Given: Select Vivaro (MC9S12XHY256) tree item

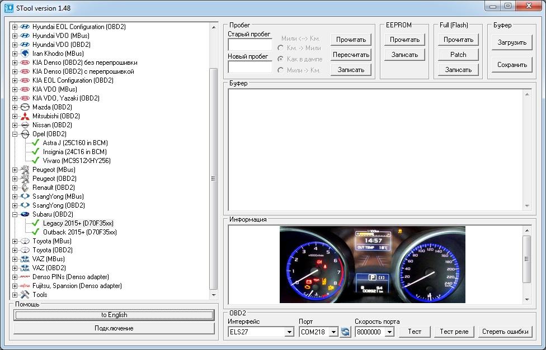Looking at the screenshot, I should pyautogui.click(x=77, y=161).
